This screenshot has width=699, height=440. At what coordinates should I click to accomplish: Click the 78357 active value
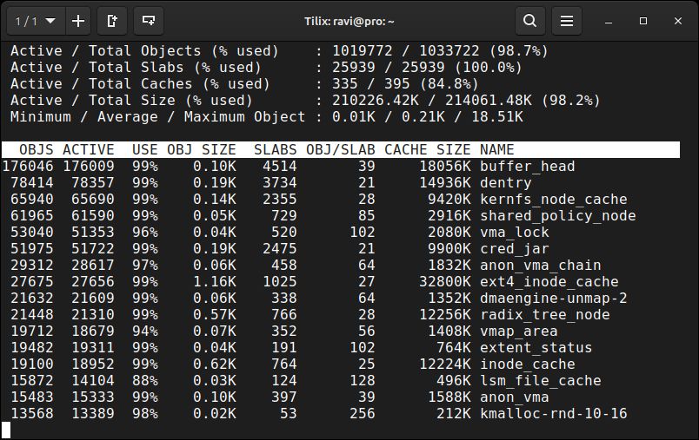coord(93,183)
